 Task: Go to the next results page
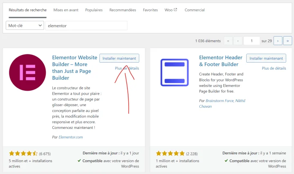[278, 41]
